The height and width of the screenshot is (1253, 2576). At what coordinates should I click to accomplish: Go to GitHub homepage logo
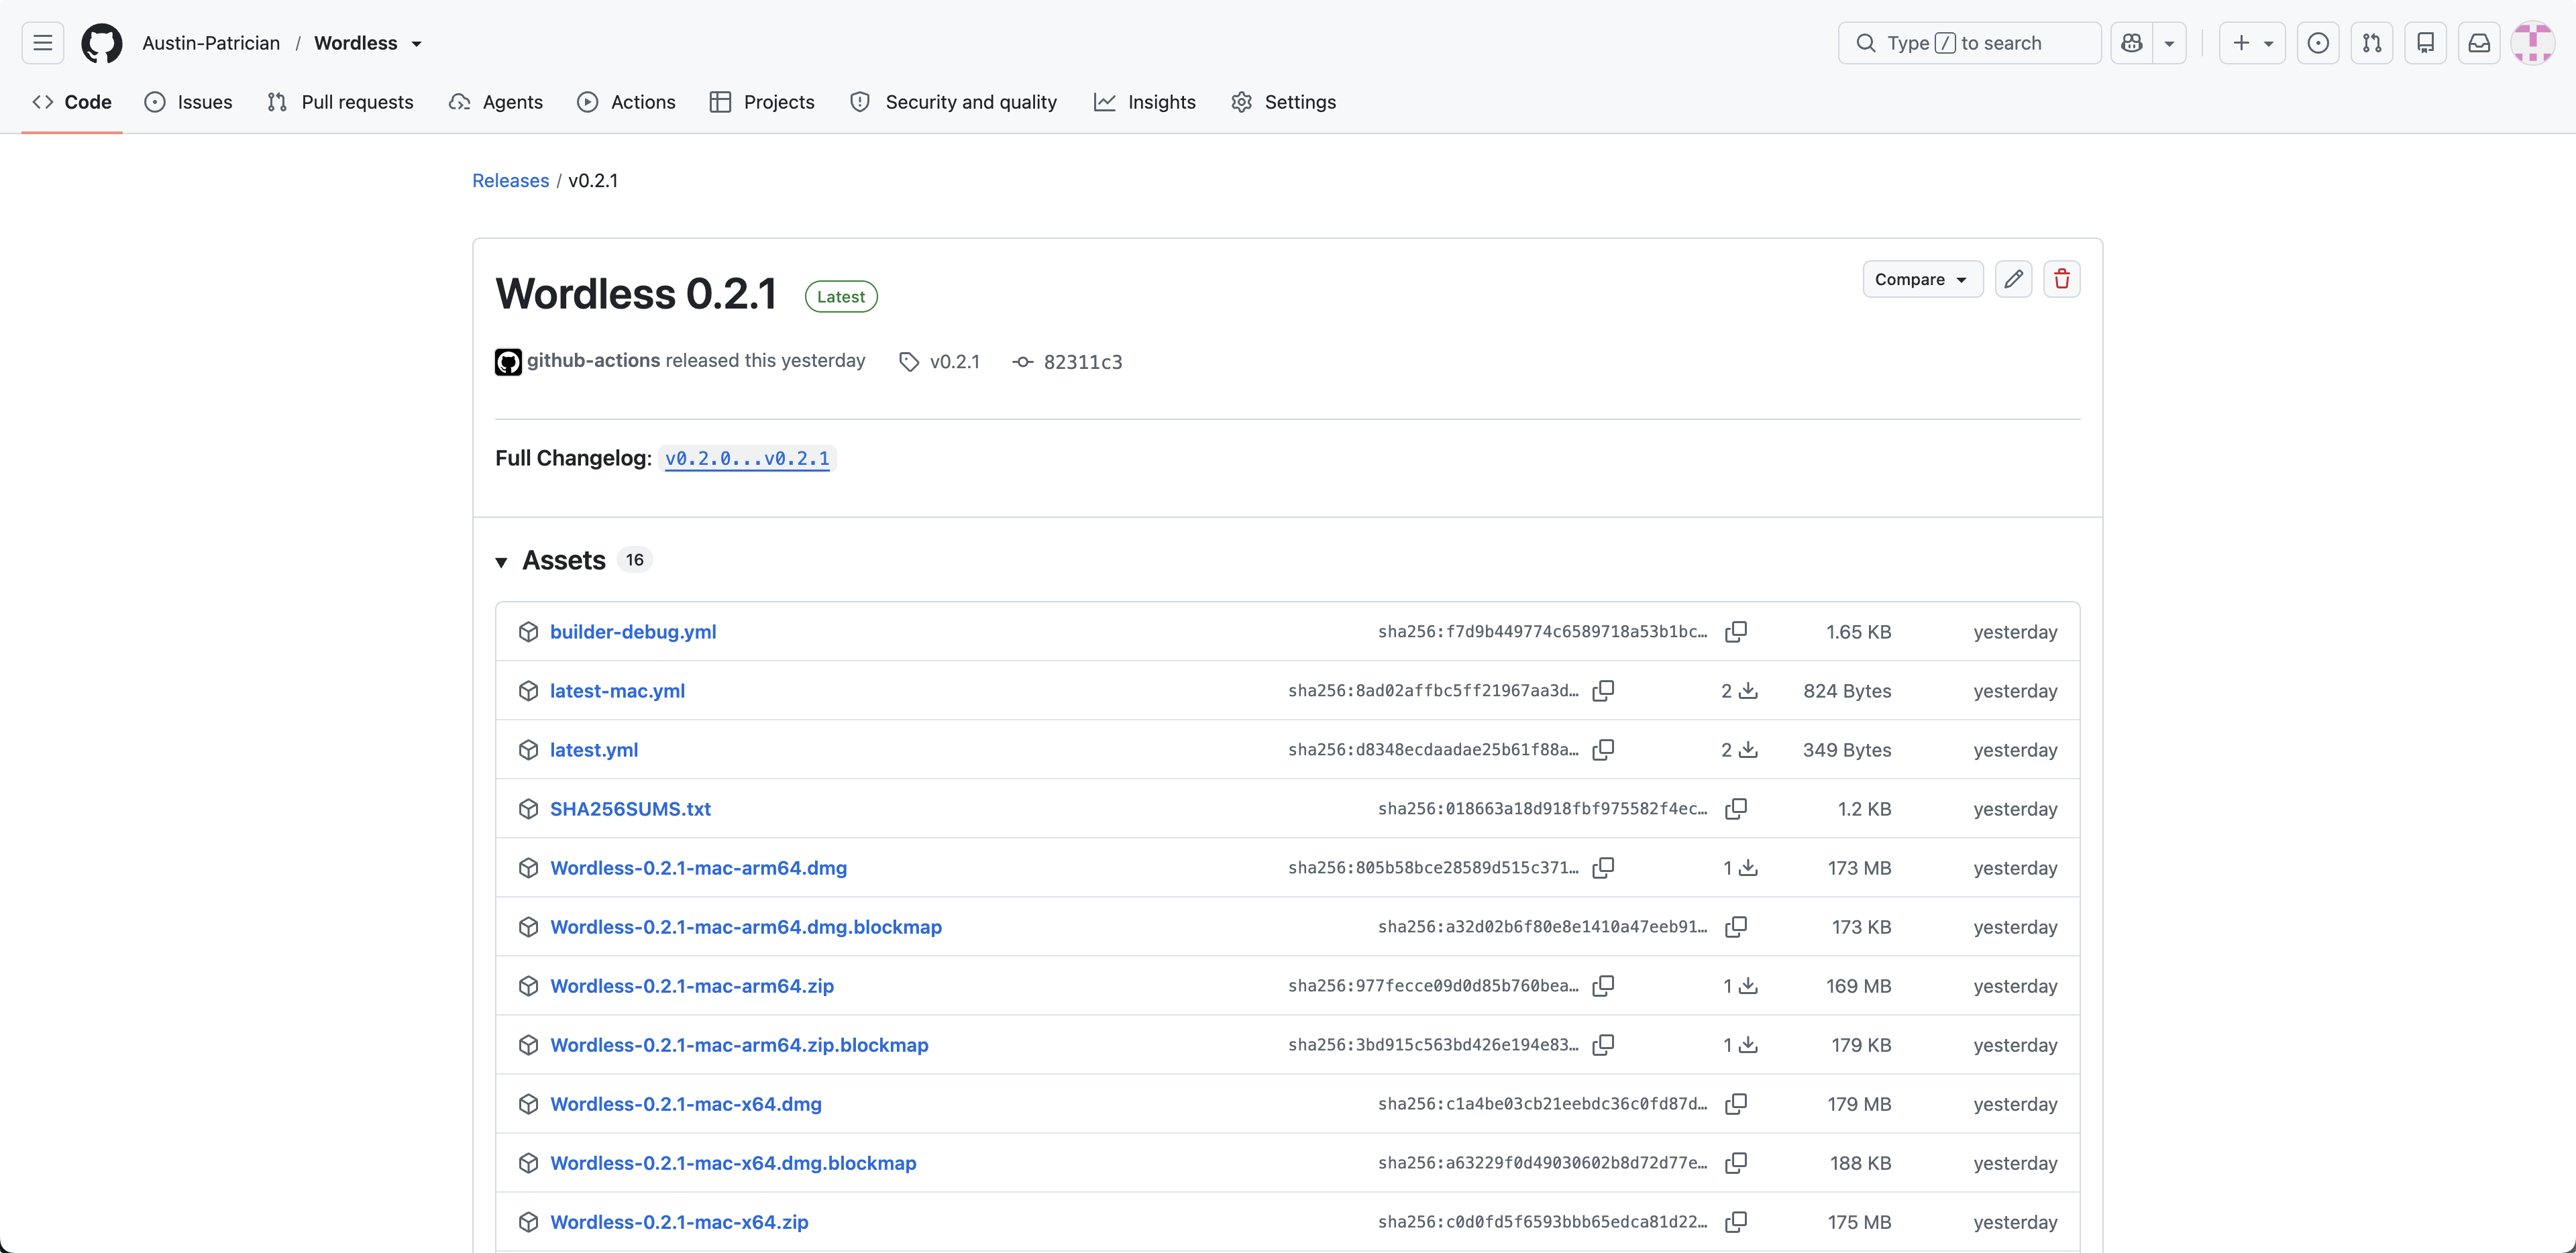102,43
